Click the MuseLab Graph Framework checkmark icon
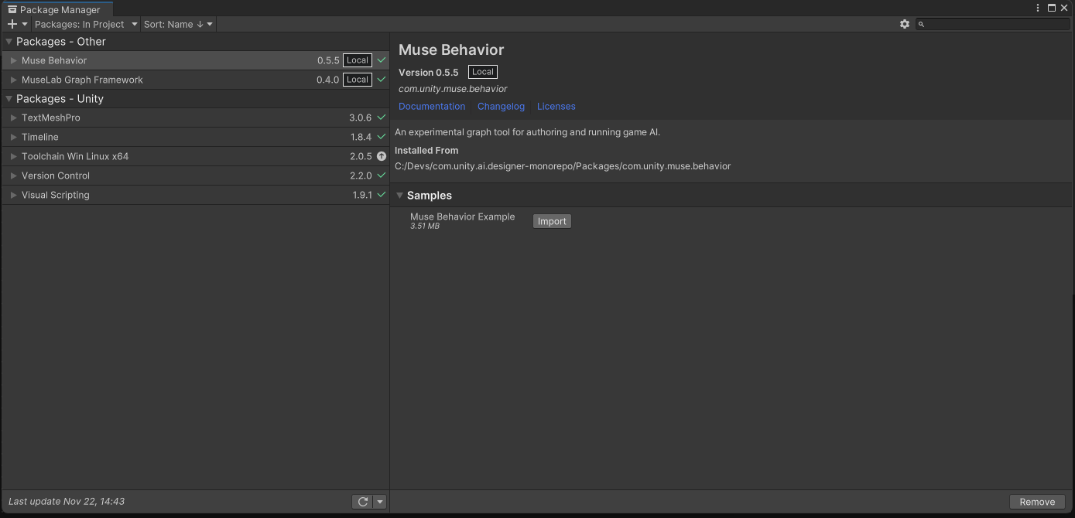The width and height of the screenshot is (1075, 518). coord(381,80)
